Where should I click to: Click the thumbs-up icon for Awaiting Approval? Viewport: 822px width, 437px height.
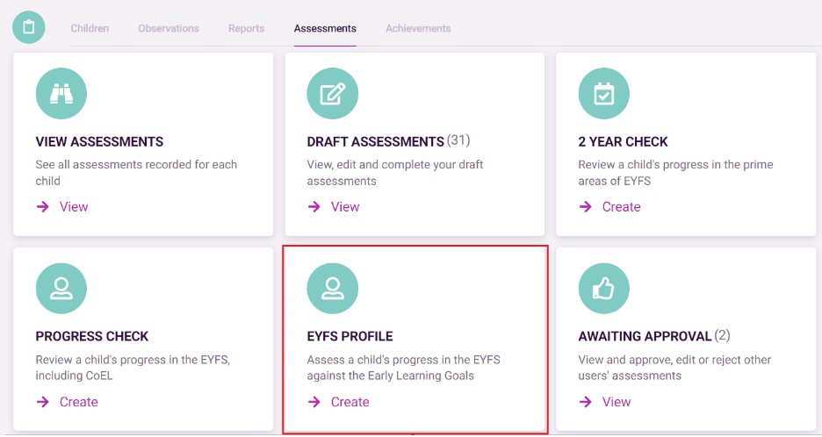click(x=604, y=288)
